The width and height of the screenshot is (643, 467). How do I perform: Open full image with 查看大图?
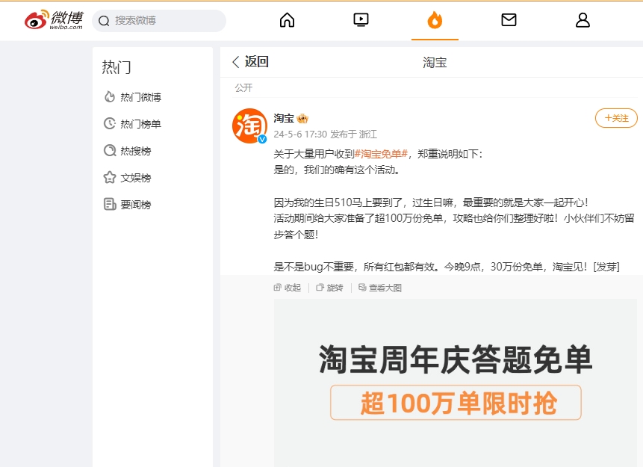click(380, 288)
